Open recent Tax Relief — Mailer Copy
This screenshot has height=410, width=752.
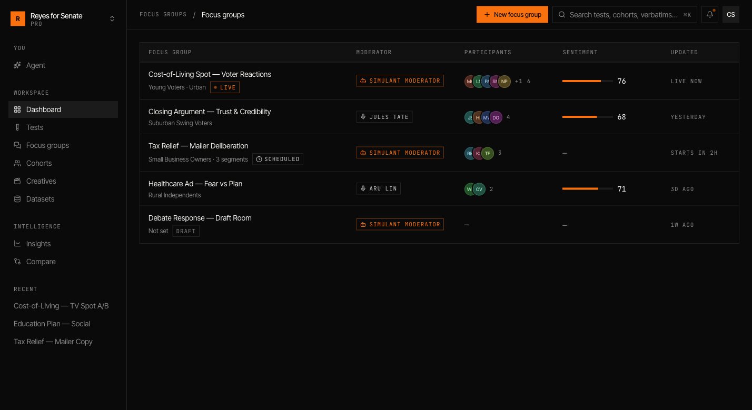point(53,342)
